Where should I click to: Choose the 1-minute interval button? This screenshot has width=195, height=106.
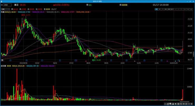[175, 9]
